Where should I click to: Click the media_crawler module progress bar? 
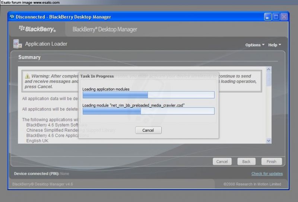pyautogui.click(x=148, y=111)
